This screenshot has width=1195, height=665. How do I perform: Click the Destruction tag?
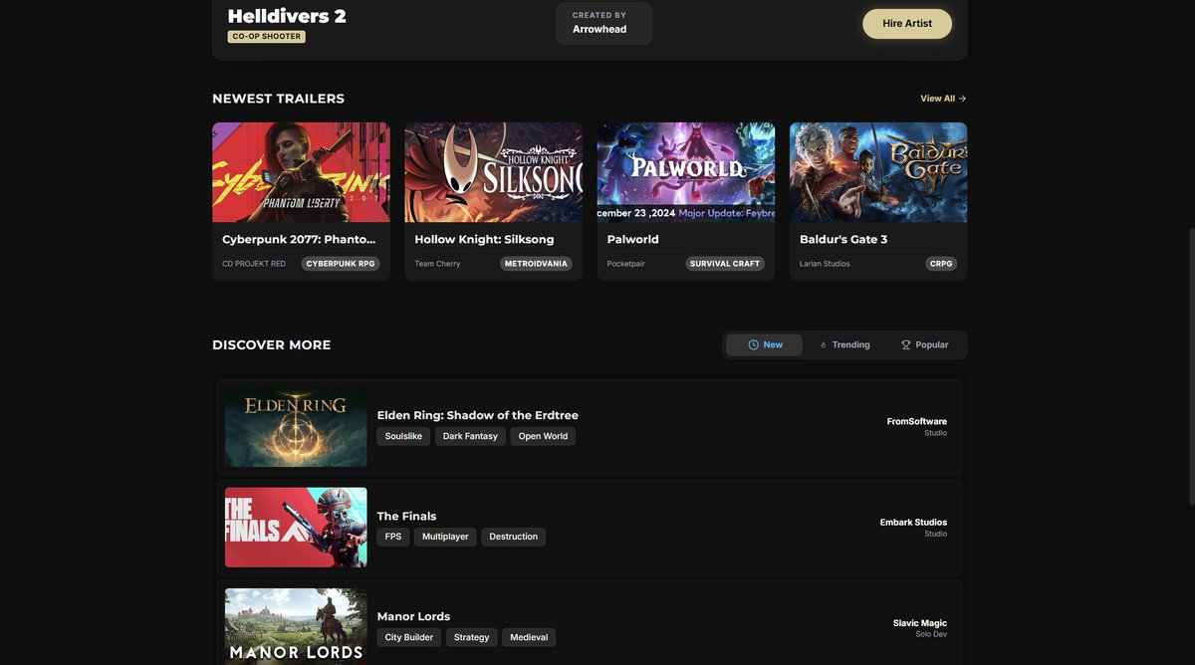(514, 537)
